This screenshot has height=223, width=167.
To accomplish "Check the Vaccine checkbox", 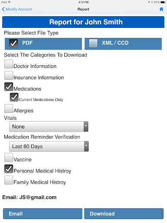I will [9, 157].
